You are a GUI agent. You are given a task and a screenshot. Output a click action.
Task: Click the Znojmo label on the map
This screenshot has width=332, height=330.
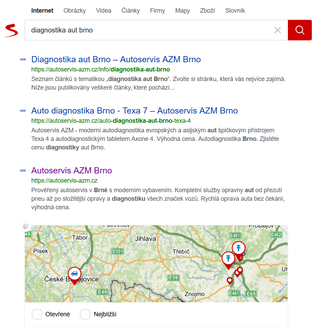(195, 294)
